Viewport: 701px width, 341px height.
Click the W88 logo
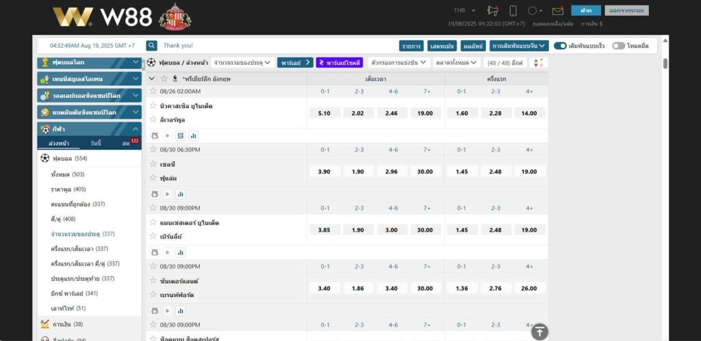click(x=103, y=17)
